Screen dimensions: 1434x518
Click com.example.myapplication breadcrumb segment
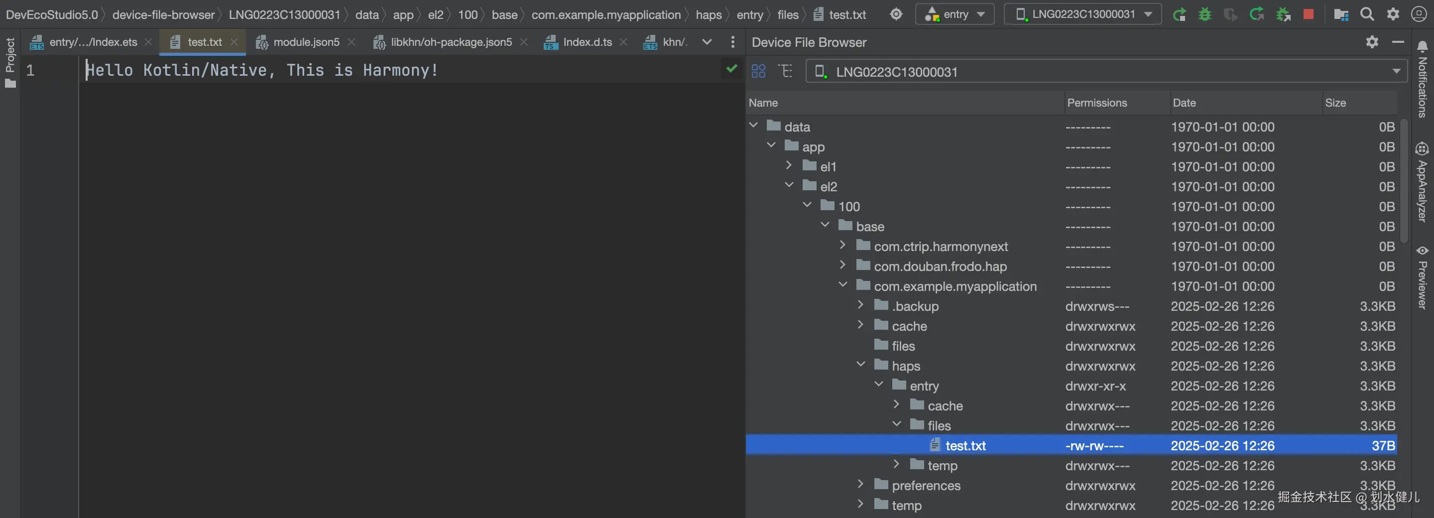coord(606,15)
